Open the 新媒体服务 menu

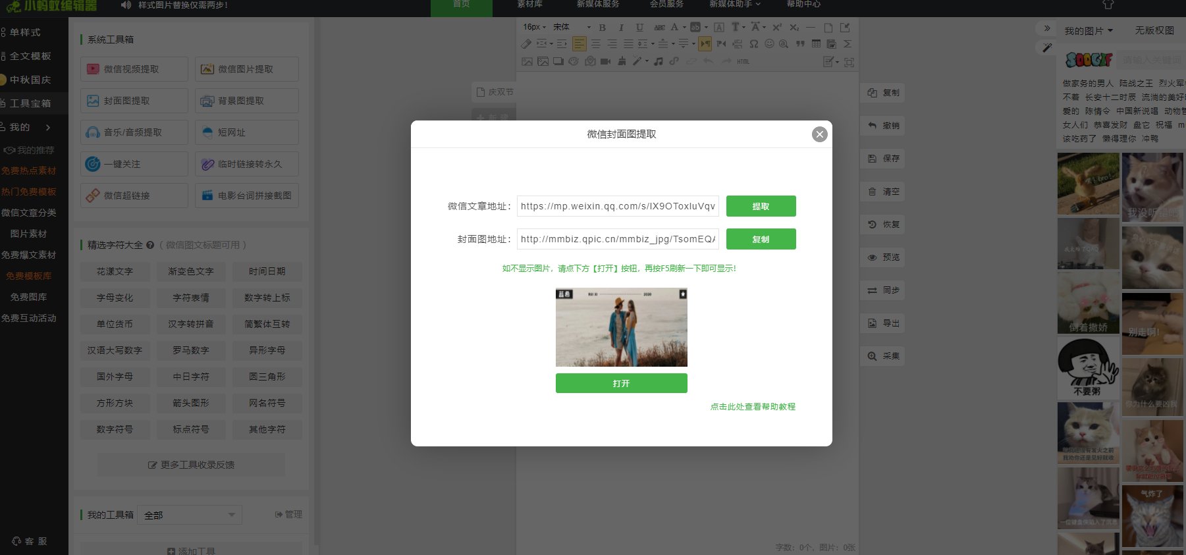(598, 4)
